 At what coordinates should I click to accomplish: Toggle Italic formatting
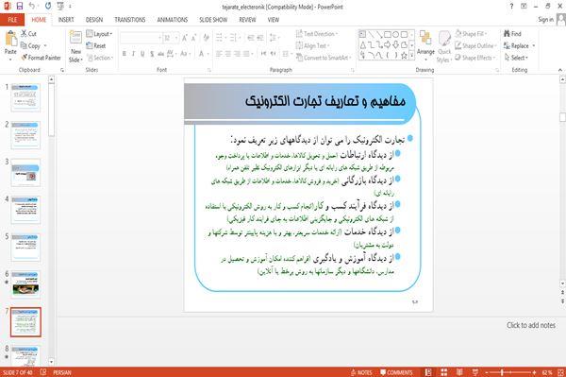click(x=134, y=54)
